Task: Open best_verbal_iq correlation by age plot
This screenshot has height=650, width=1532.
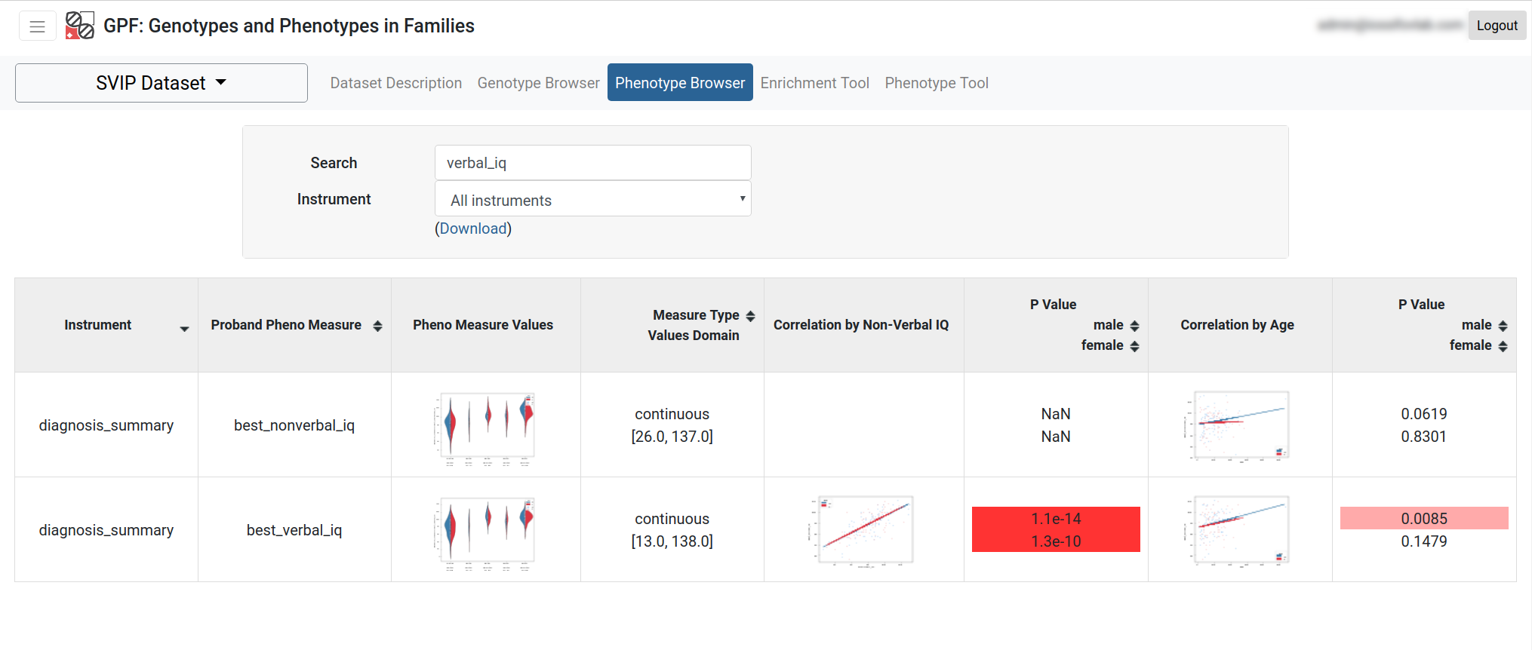Action: click(1238, 531)
